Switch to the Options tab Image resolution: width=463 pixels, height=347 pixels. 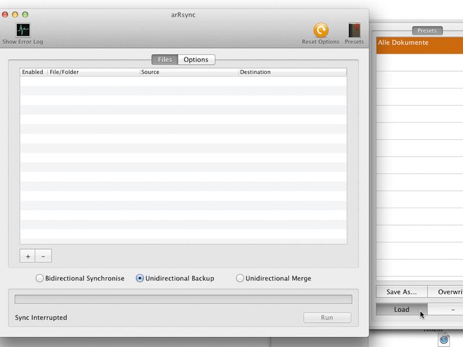pos(196,60)
